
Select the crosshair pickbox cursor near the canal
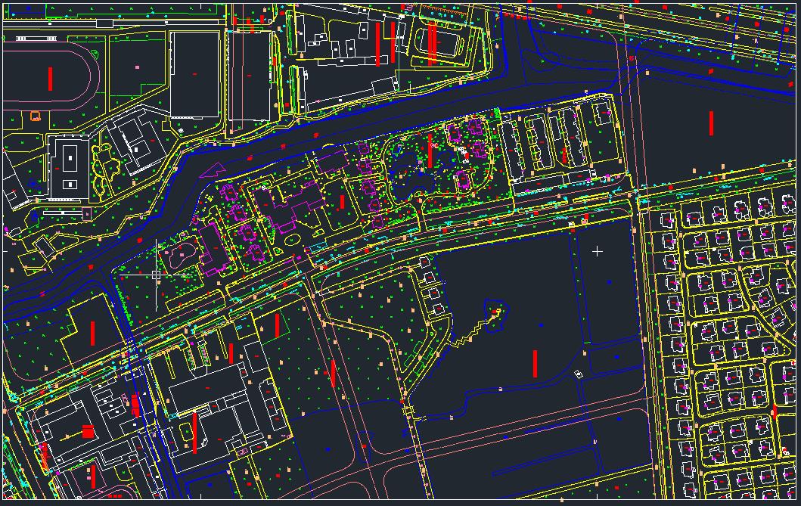[156, 275]
